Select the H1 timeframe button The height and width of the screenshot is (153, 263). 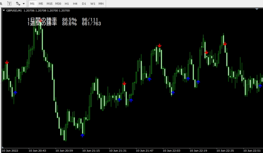coord(67,3)
